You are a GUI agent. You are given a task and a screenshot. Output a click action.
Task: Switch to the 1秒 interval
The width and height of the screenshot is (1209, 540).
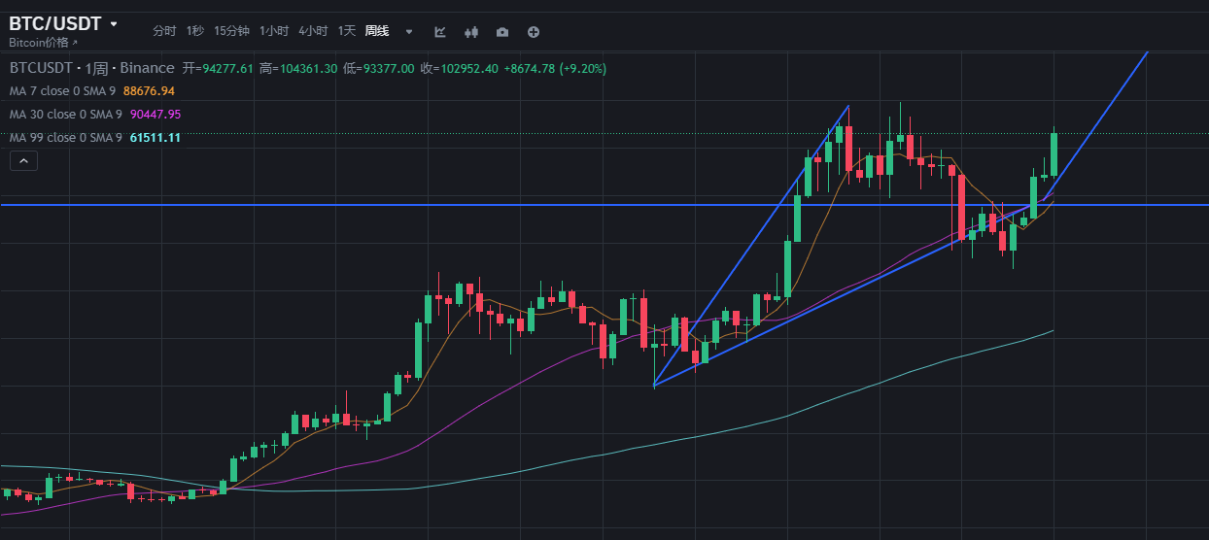point(195,31)
